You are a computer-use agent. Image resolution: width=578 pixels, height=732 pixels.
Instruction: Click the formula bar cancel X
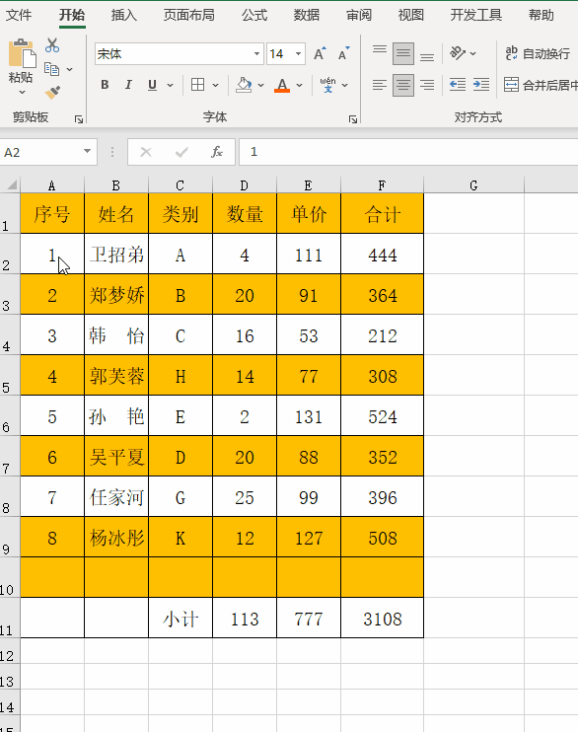[146, 152]
